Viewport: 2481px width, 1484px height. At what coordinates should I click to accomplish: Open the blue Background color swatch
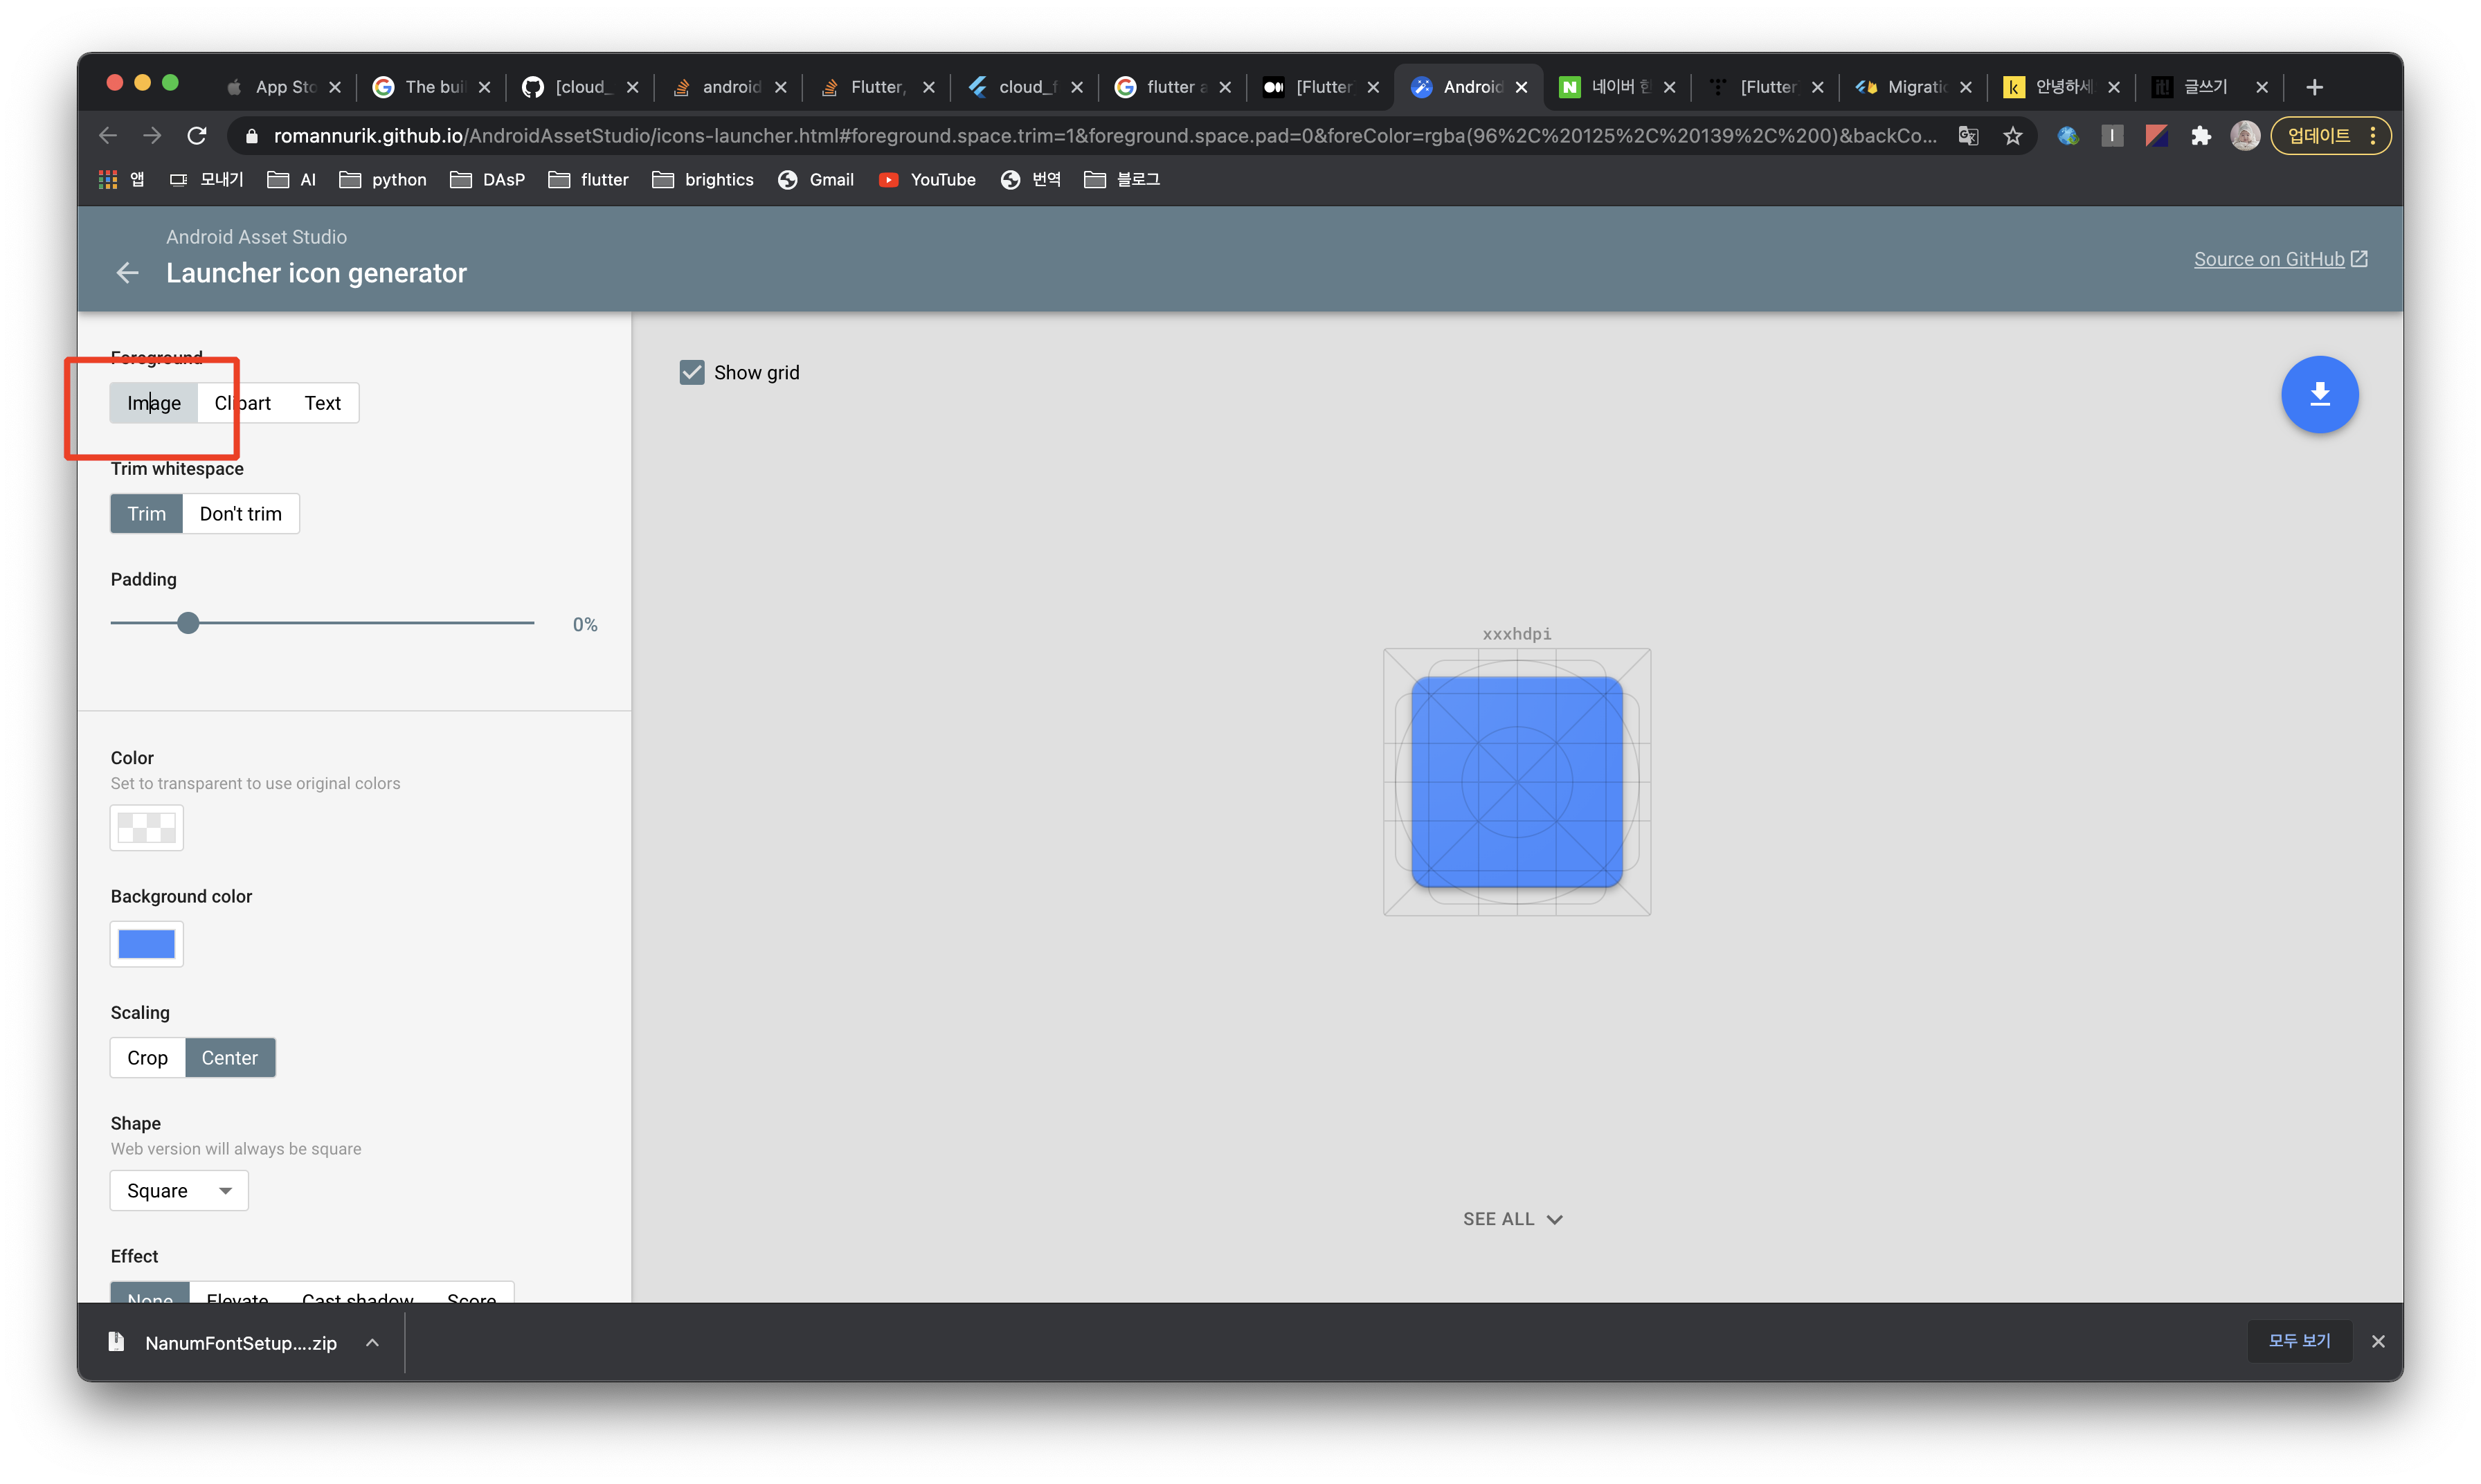pos(146,944)
